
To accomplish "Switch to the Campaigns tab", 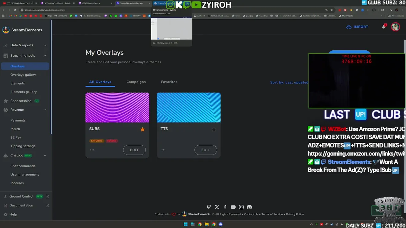I will pyautogui.click(x=136, y=82).
